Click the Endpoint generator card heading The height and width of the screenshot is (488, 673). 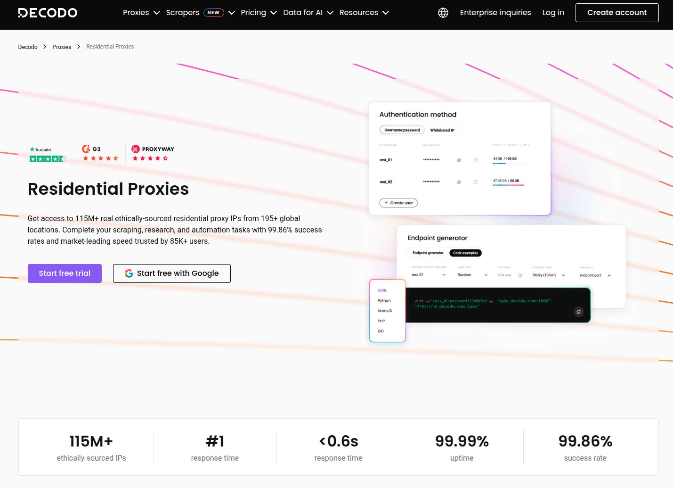pyautogui.click(x=438, y=238)
